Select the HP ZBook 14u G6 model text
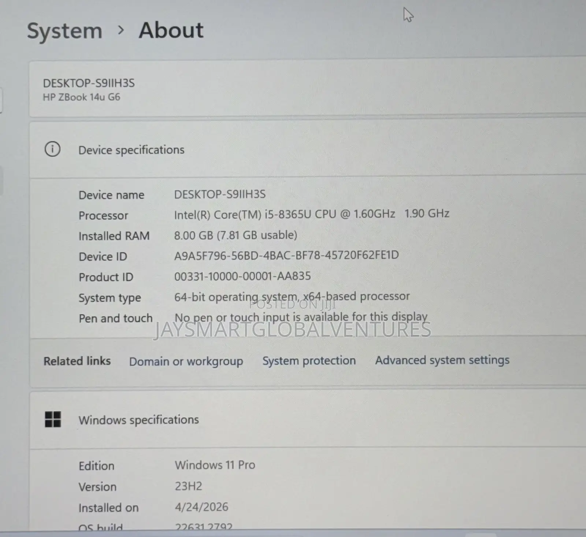The width and height of the screenshot is (586, 537). point(81,97)
